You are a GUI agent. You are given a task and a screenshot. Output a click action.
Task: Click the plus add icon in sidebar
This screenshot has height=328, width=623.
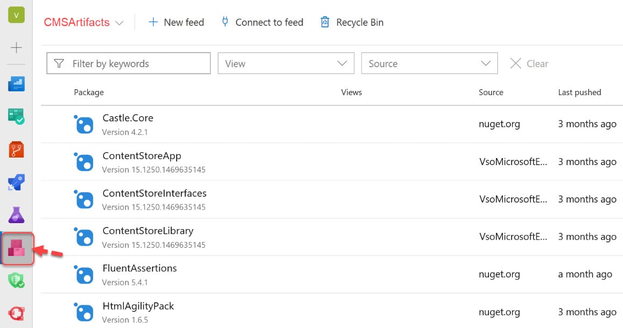[x=16, y=48]
